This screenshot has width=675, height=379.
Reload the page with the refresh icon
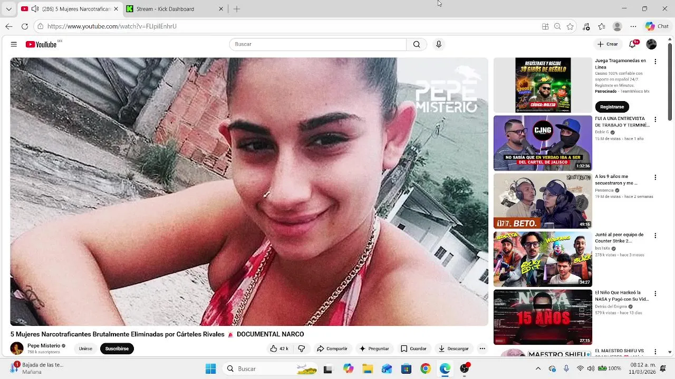coord(25,26)
